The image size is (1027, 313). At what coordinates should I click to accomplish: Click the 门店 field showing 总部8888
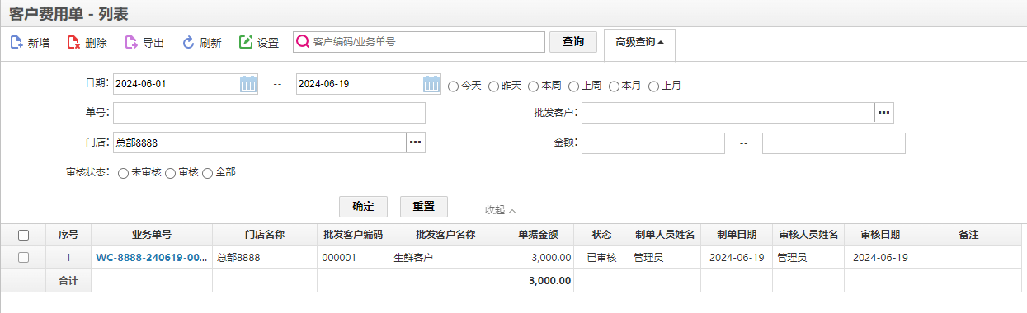(259, 142)
